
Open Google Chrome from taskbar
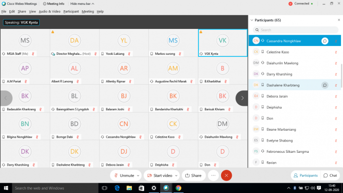coord(178,188)
